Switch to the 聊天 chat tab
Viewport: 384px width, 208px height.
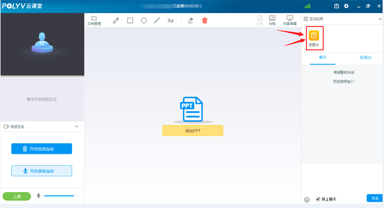point(323,57)
